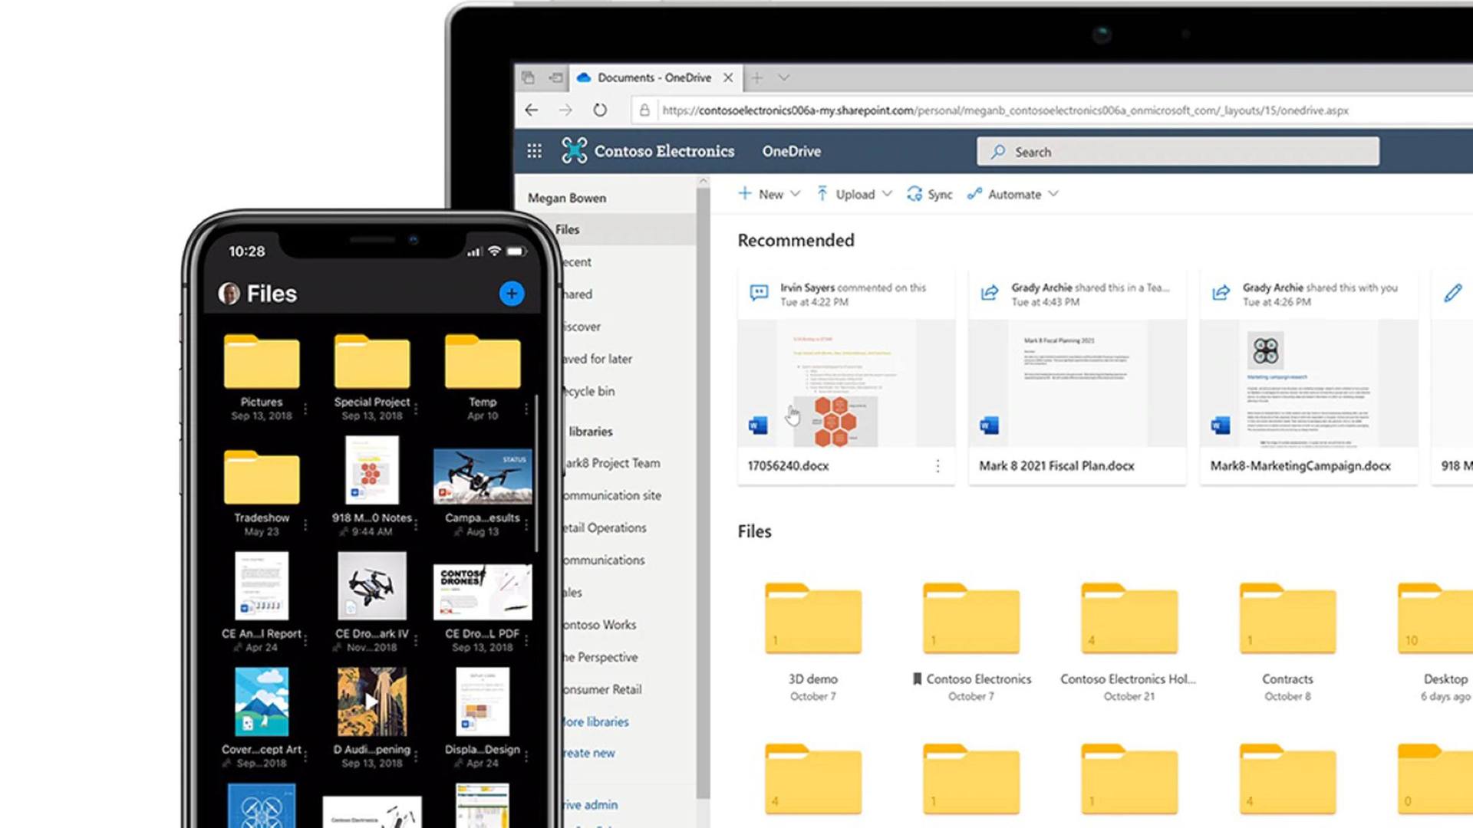Click the OneDrive admin link
The image size is (1473, 828).
click(590, 804)
